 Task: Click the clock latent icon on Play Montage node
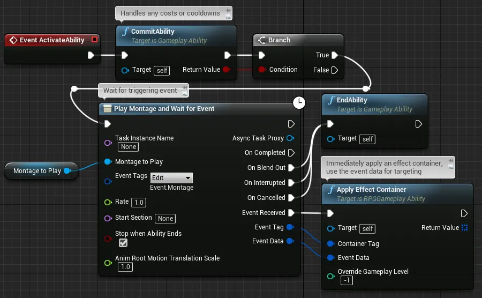[x=299, y=102]
